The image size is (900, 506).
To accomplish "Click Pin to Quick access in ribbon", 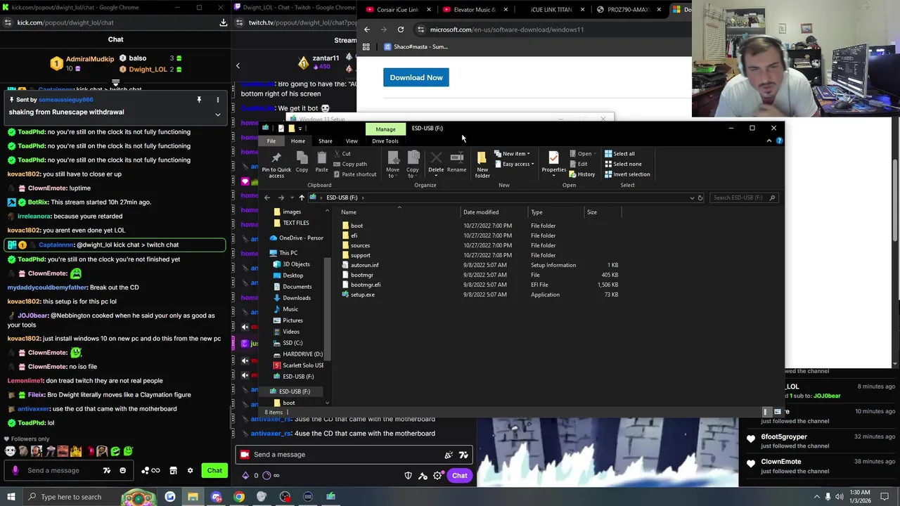I will coord(276,164).
